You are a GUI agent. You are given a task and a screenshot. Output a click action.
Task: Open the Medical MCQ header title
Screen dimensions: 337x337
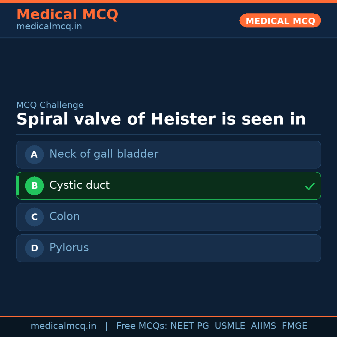tap(67, 14)
